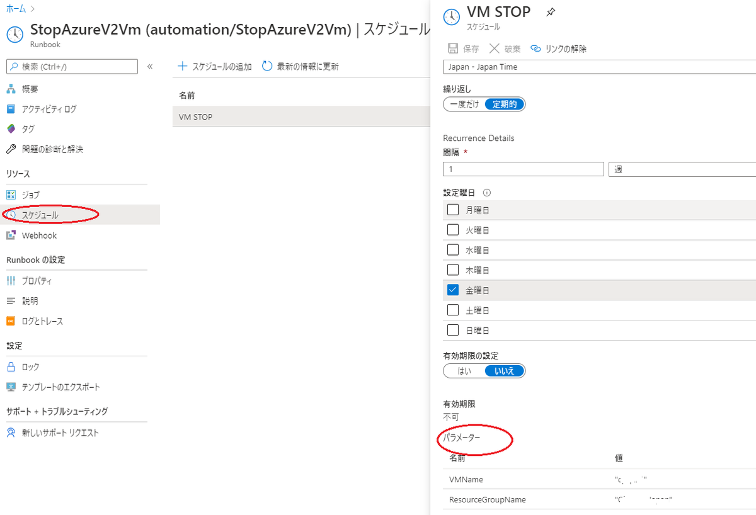The width and height of the screenshot is (756, 515).
Task: Open ジョブ in the sidebar
Action: pyautogui.click(x=30, y=195)
